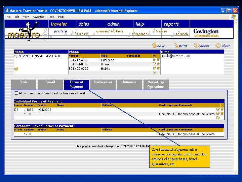Click the Windows flag logo in the menu bar
The height and width of the screenshot is (182, 242).
[234, 17]
